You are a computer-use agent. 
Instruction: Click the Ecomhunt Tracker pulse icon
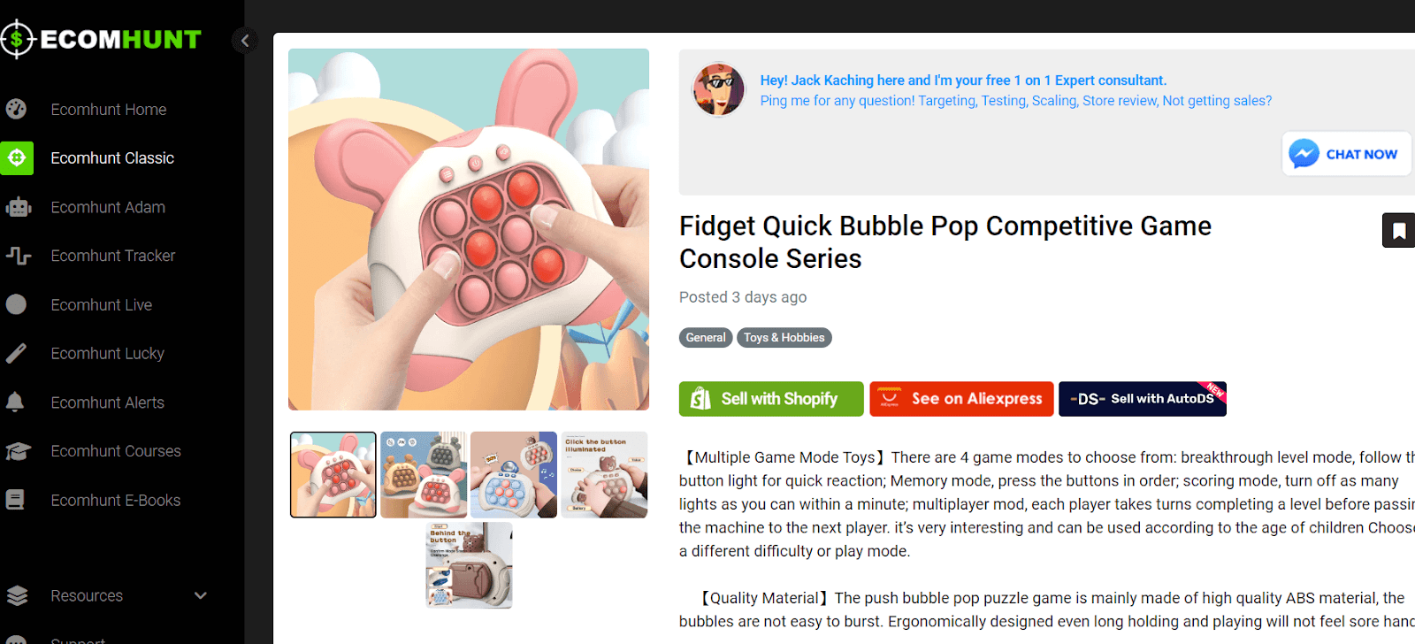pyautogui.click(x=18, y=256)
